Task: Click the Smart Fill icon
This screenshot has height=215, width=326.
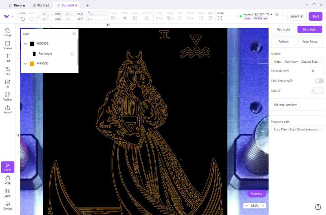Action: coord(147,18)
